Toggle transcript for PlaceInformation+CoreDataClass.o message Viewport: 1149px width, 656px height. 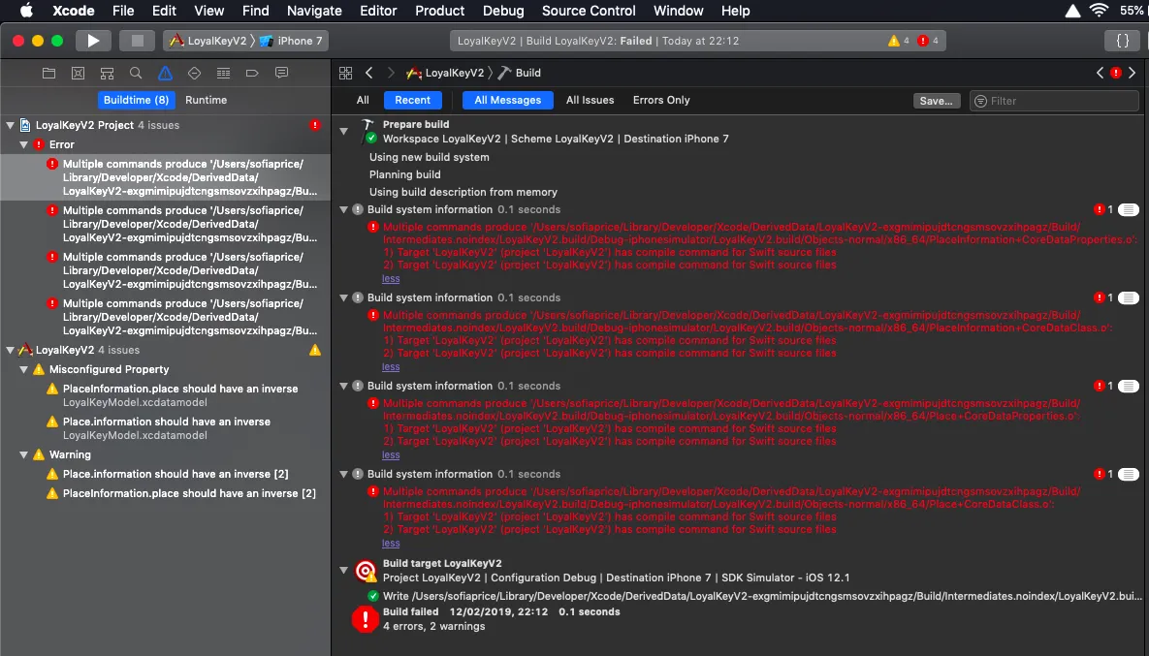pos(1129,298)
